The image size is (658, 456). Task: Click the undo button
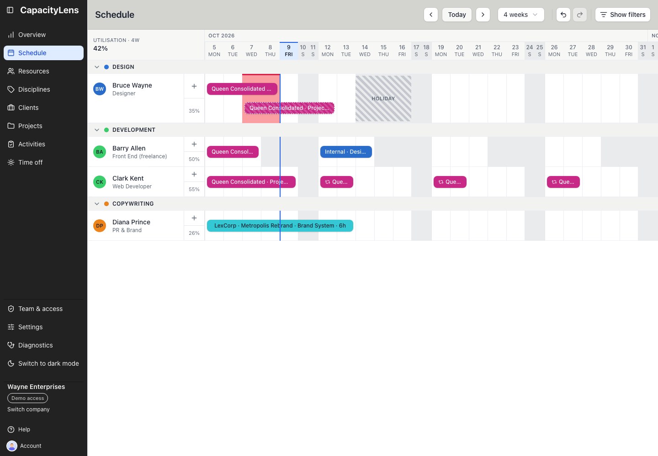pos(563,15)
